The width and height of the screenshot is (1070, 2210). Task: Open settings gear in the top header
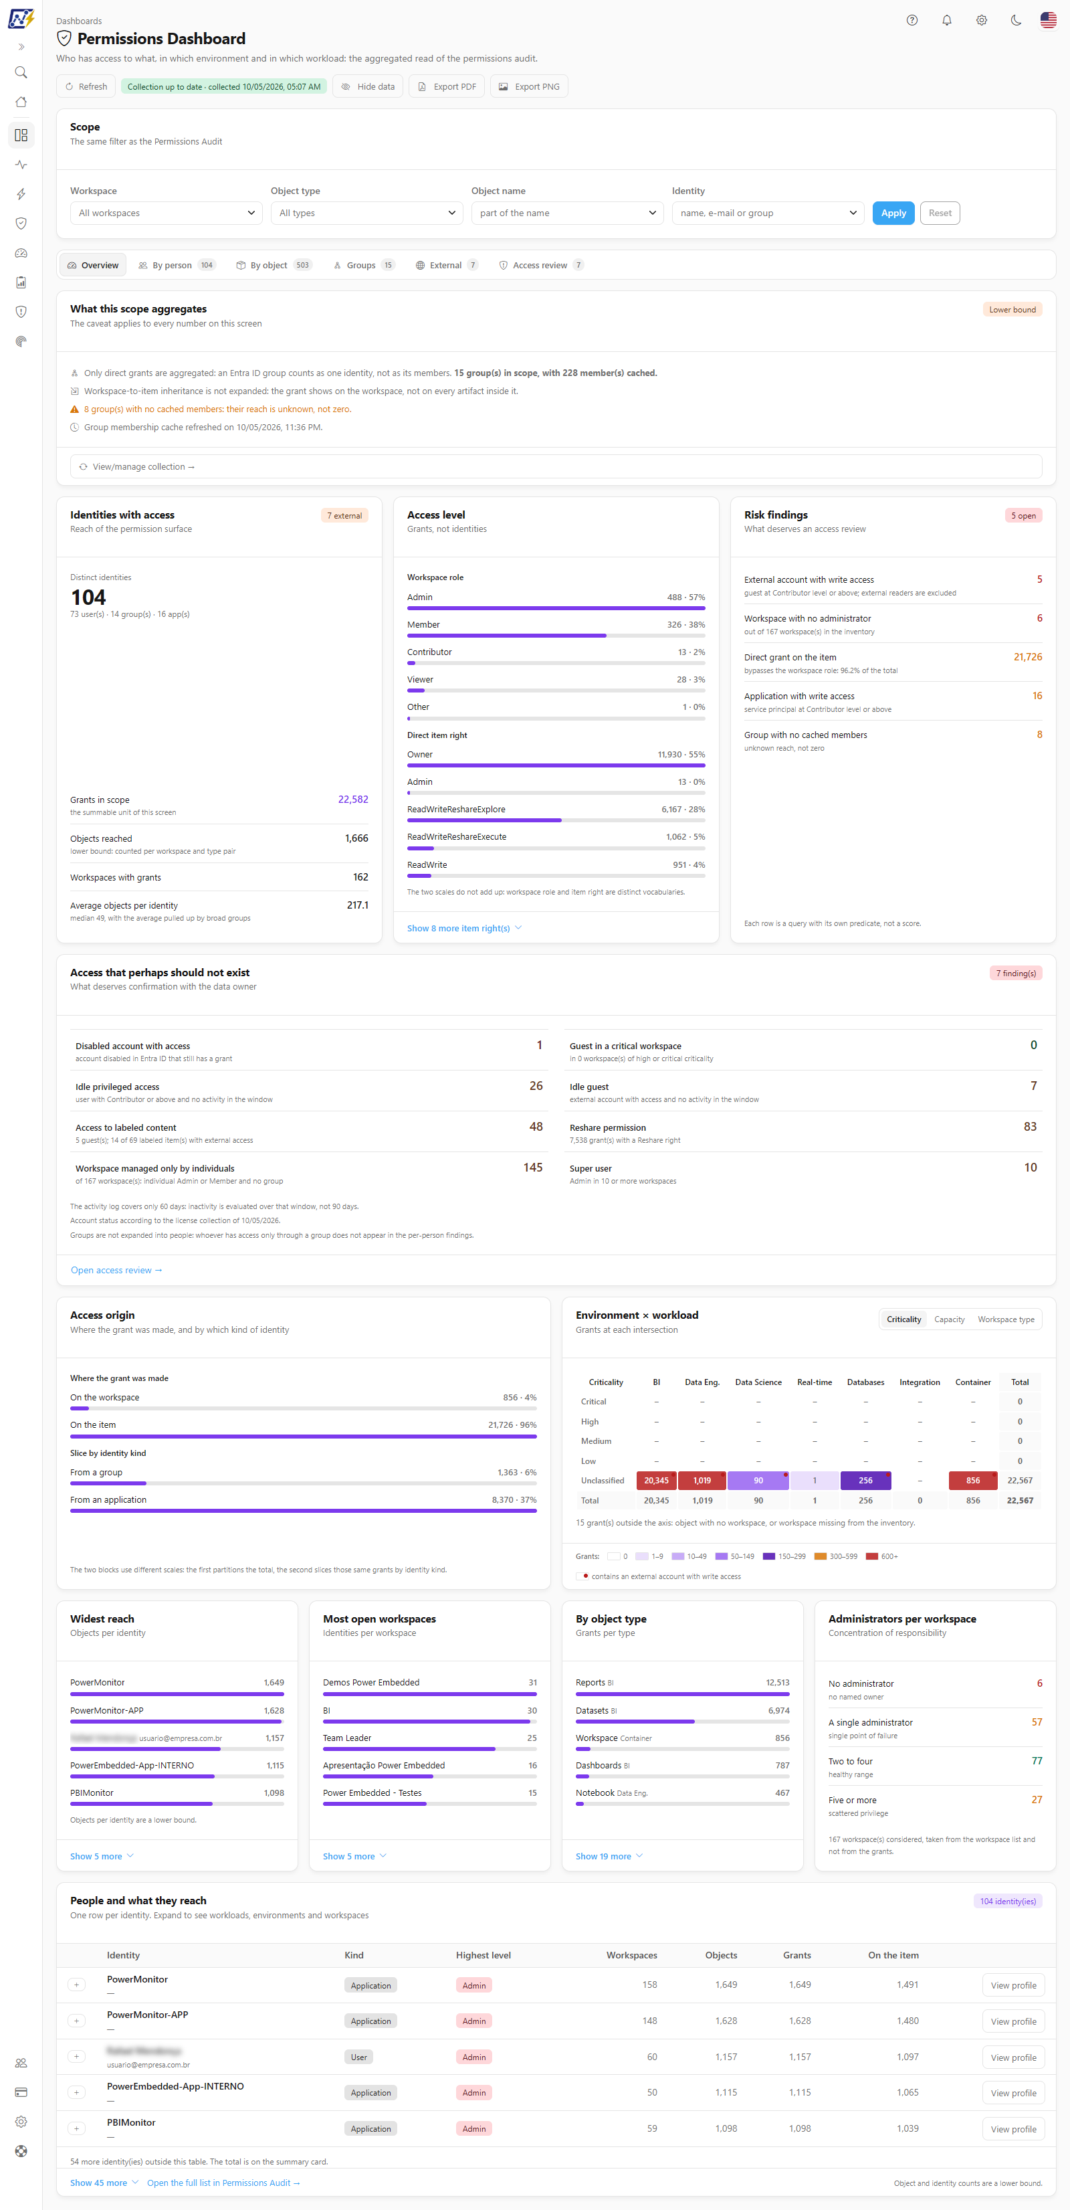(x=982, y=21)
